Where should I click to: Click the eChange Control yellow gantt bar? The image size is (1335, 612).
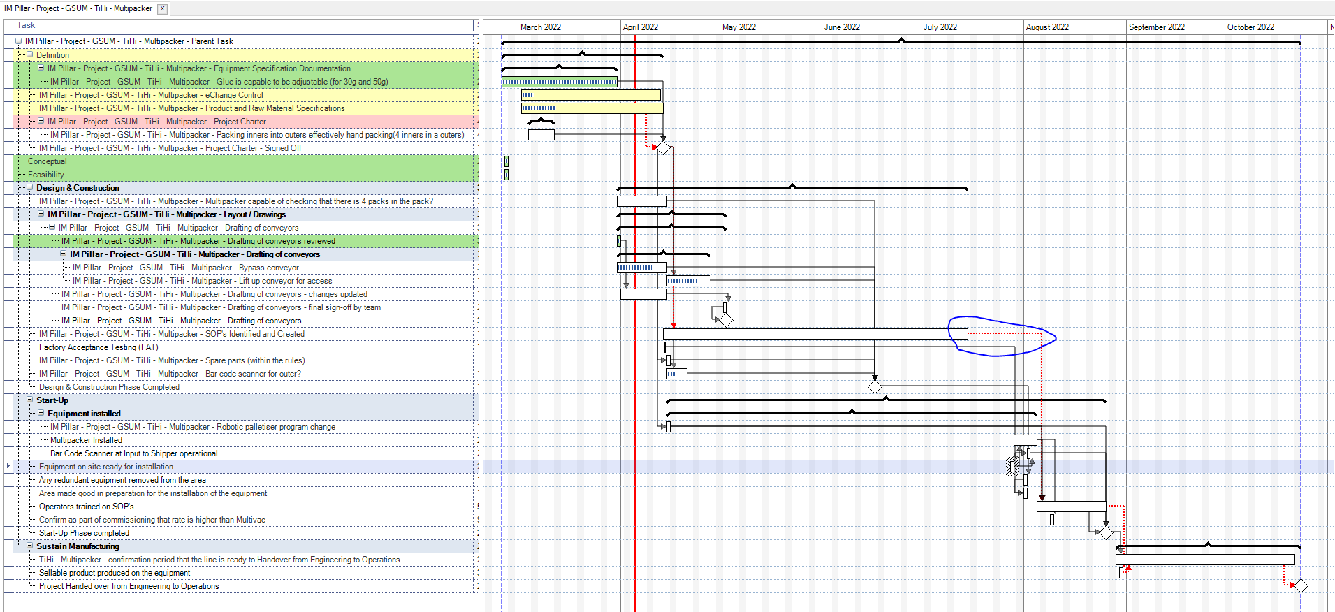tap(591, 95)
